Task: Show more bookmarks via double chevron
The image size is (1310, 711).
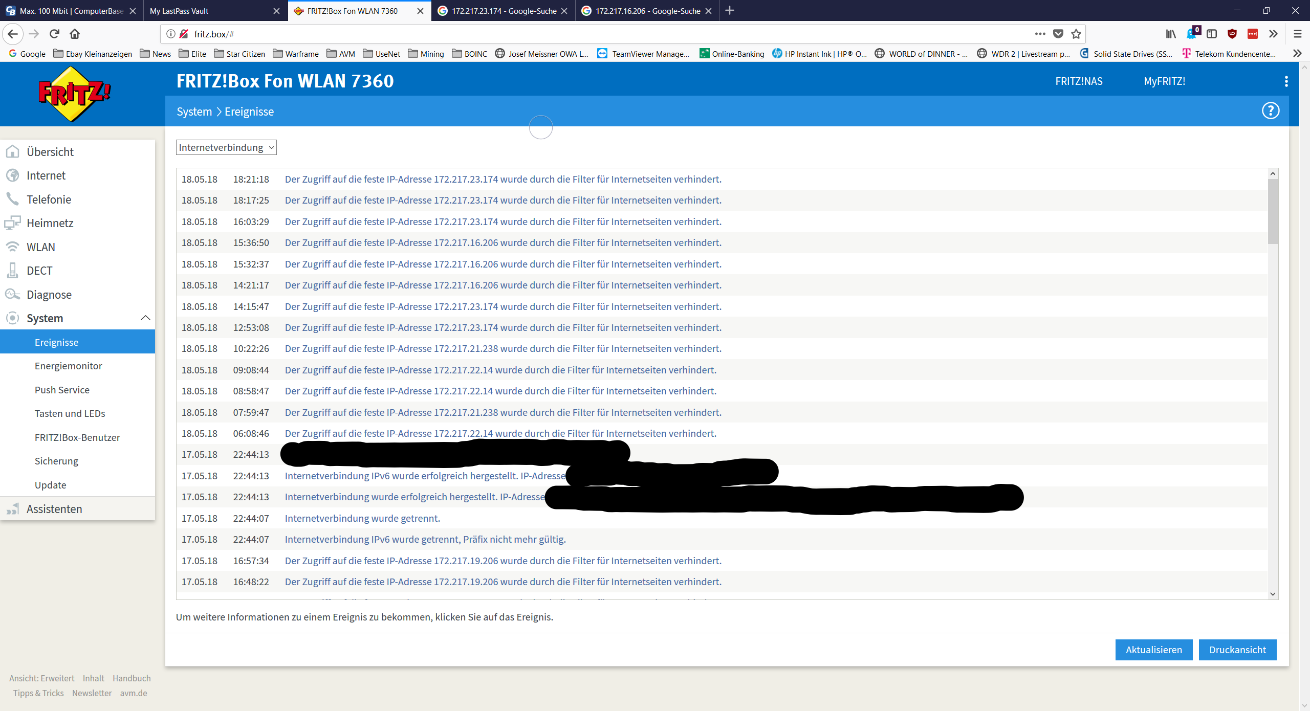Action: pos(1297,54)
